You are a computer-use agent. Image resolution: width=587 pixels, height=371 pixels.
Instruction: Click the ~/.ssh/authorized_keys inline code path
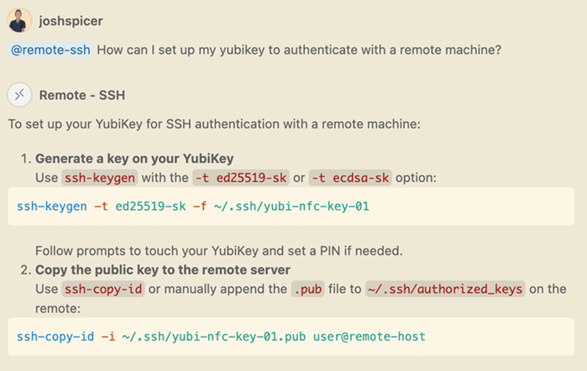[x=445, y=289]
